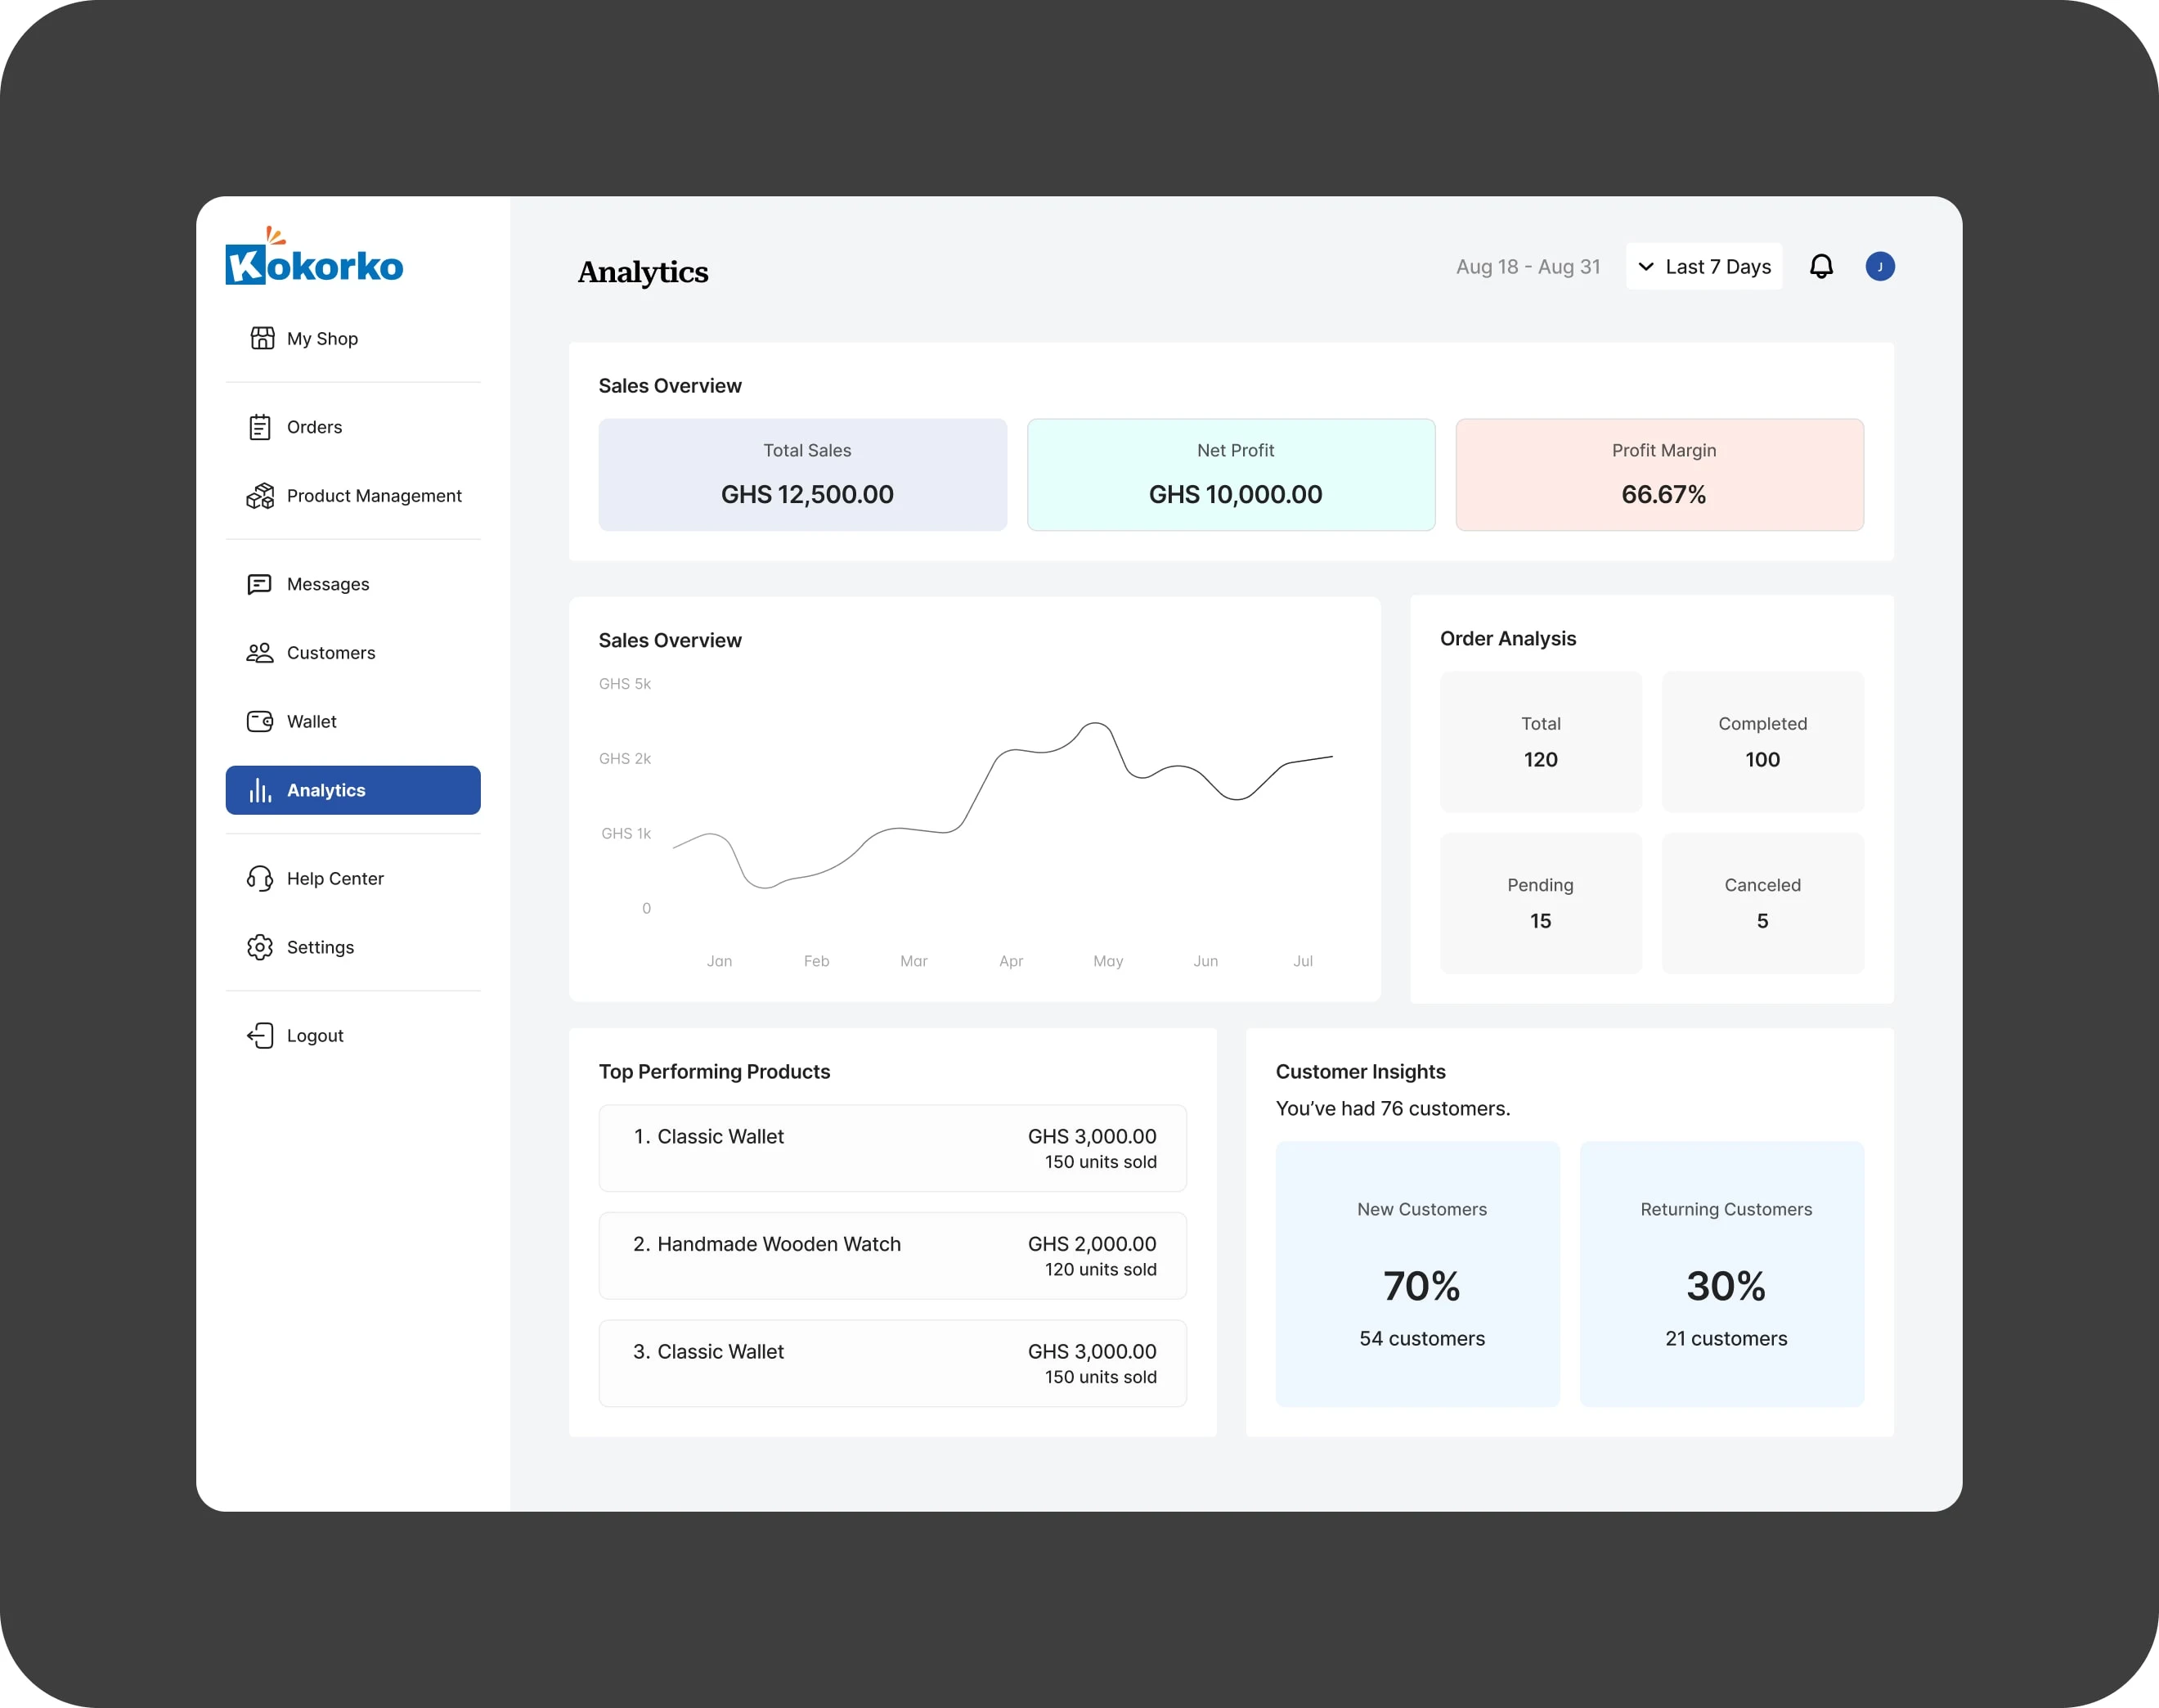2159x1708 pixels.
Task: Select the Customers people icon
Action: click(259, 652)
